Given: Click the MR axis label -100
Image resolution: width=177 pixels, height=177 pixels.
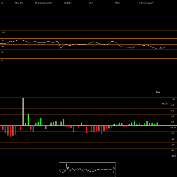Looking at the screenshot, I should pos(173,156).
